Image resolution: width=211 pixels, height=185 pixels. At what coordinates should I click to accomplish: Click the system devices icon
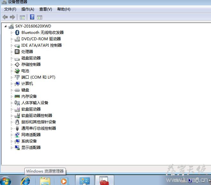17,141
